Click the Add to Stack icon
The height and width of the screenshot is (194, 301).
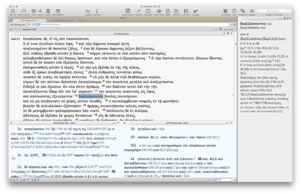(x=159, y=11)
